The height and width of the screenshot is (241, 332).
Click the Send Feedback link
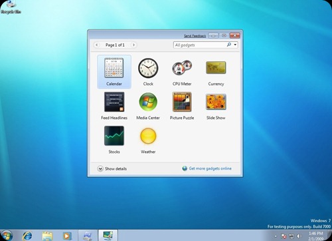pos(195,36)
